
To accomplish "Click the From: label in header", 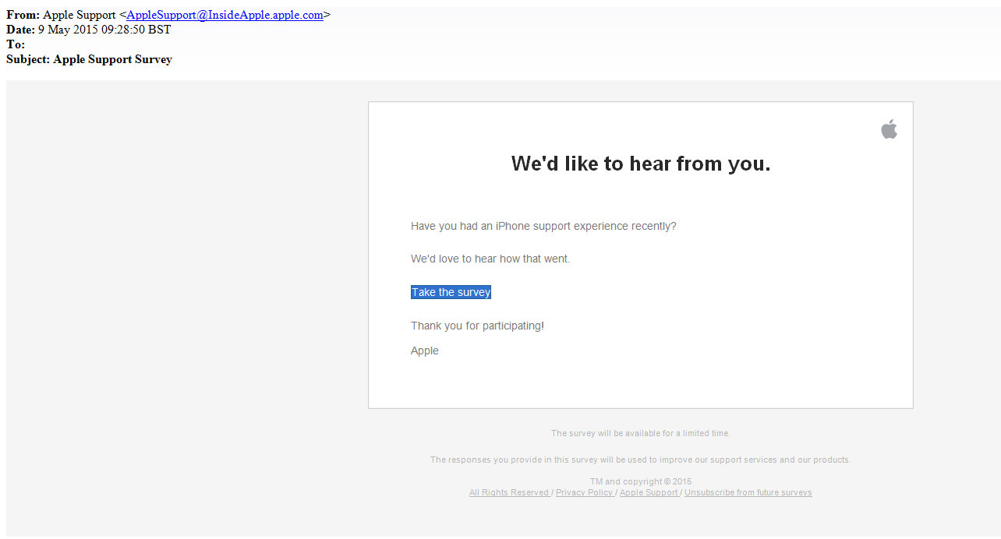I will pos(23,15).
